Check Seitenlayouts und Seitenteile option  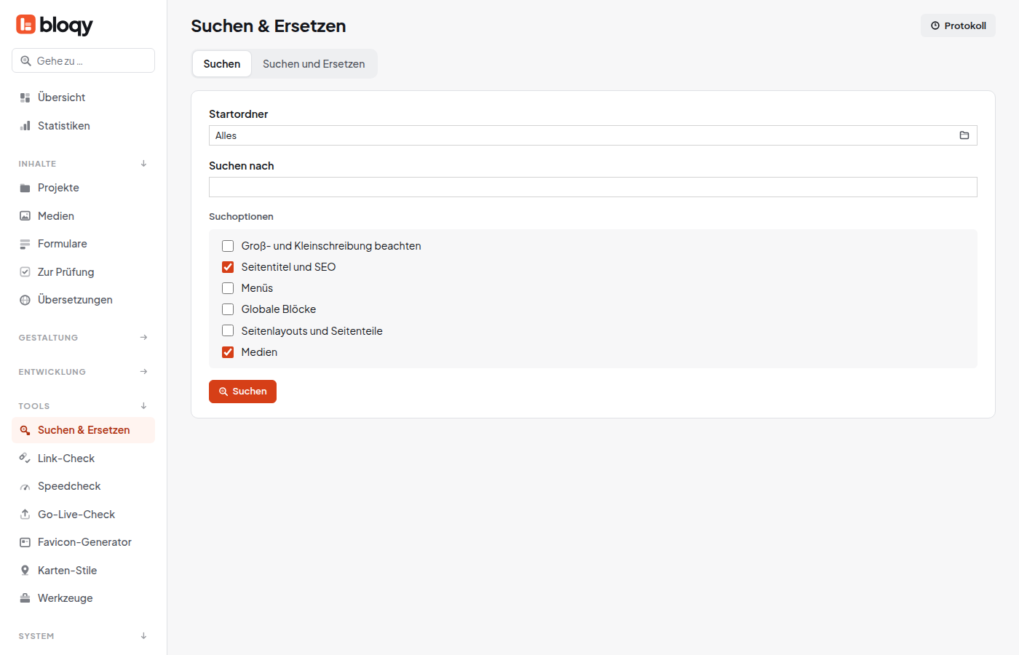click(228, 330)
